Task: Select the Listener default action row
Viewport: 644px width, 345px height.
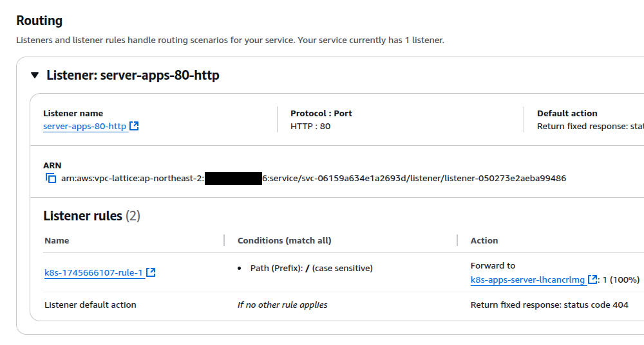Action: tap(90, 305)
